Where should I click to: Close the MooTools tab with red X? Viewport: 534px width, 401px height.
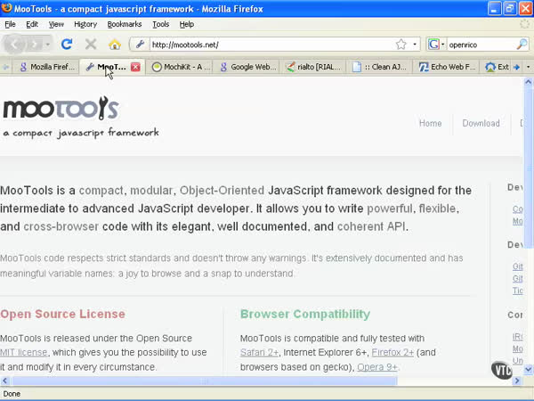135,67
